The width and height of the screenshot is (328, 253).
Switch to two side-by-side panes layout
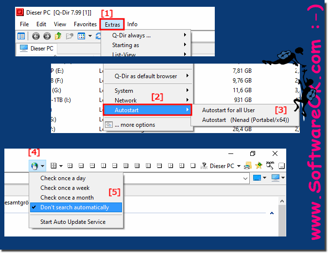click(x=104, y=166)
